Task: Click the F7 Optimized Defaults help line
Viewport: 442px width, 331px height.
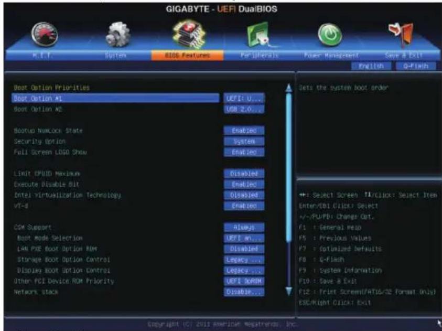Action: pyautogui.click(x=340, y=249)
